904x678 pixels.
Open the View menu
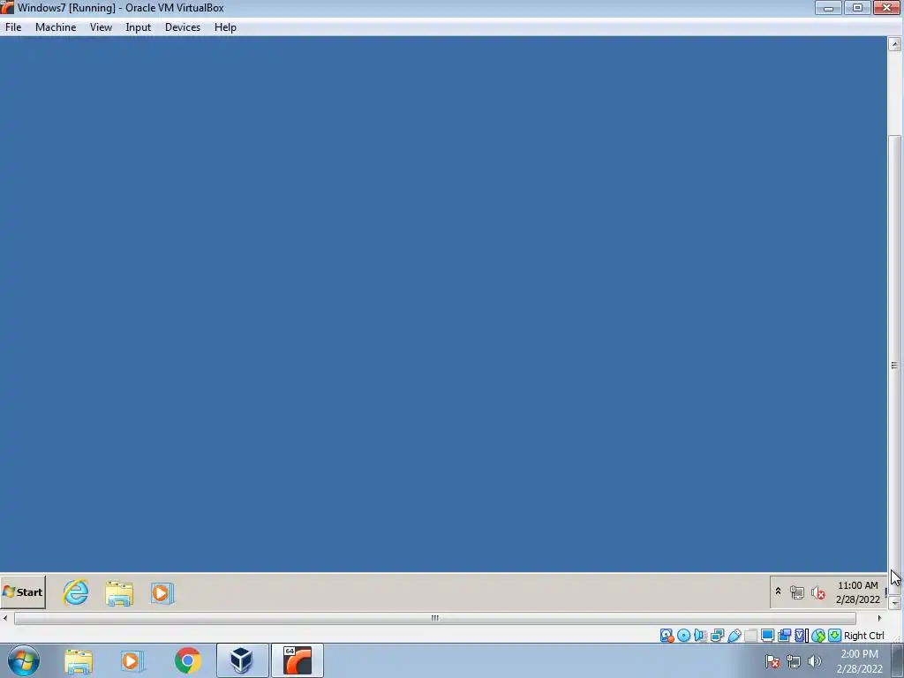[101, 27]
